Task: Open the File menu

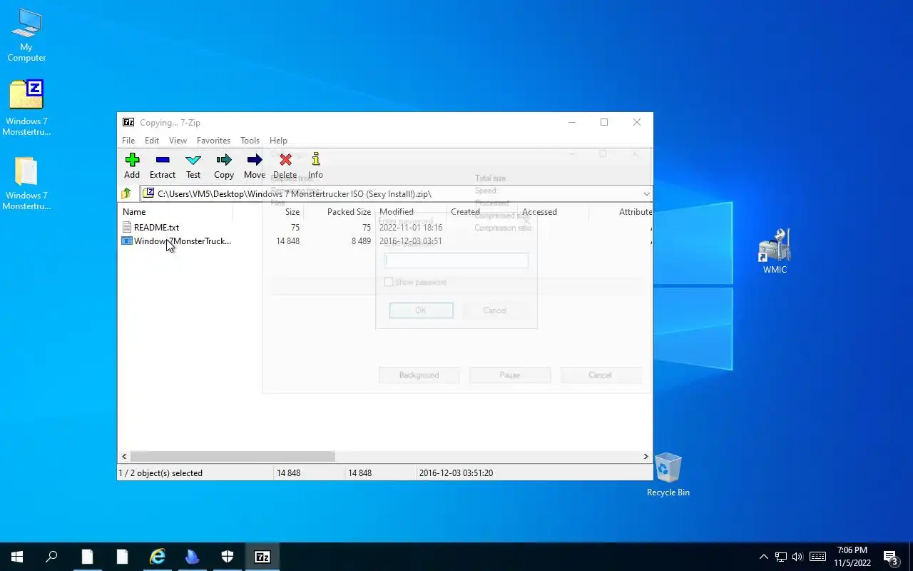Action: tap(128, 141)
